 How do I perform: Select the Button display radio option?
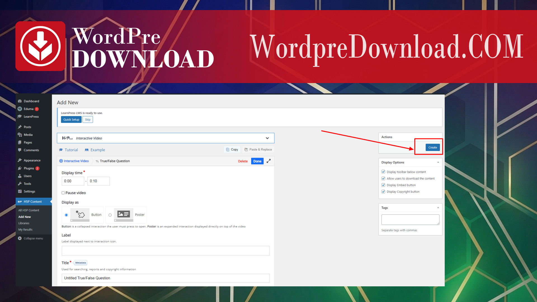pyautogui.click(x=66, y=215)
